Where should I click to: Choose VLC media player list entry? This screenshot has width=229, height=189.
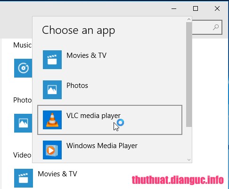pos(110,120)
